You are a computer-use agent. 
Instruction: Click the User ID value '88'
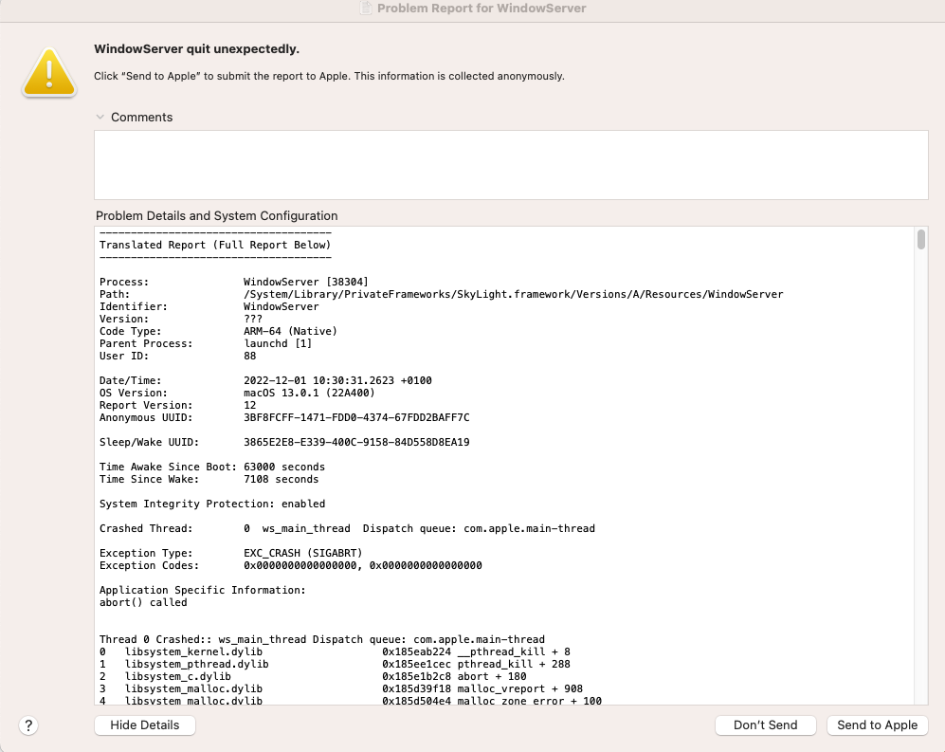(249, 356)
